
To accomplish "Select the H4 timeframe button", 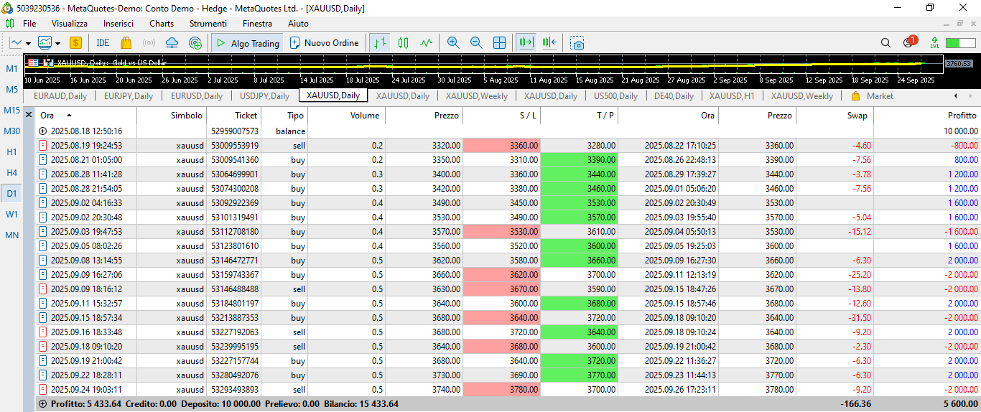I will [x=12, y=172].
